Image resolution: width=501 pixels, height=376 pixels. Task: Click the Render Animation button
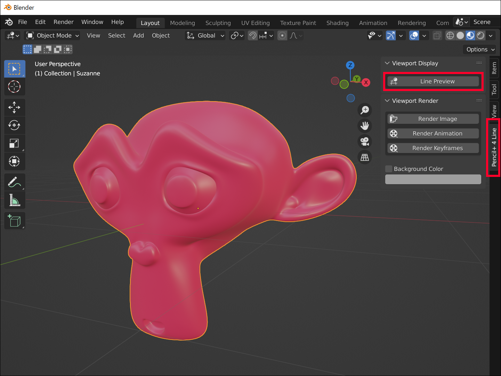click(x=433, y=133)
